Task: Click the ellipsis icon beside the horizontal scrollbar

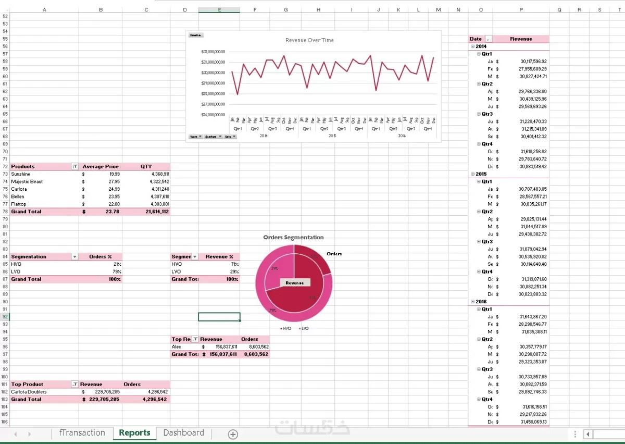Action: (575, 434)
